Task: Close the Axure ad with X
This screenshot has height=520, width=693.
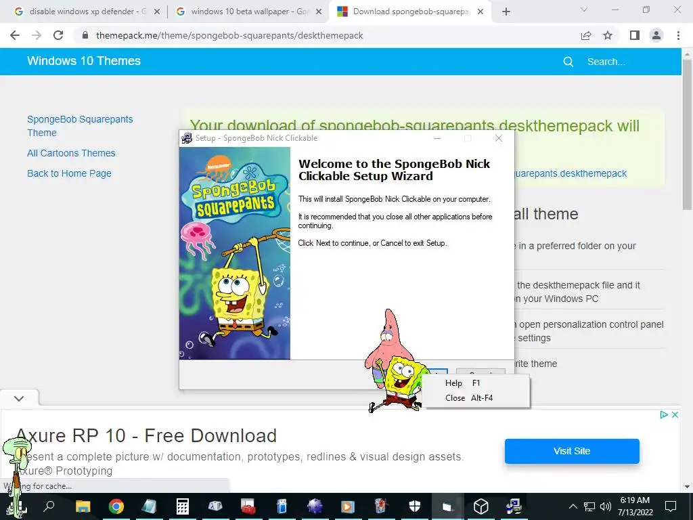Action: pyautogui.click(x=675, y=415)
